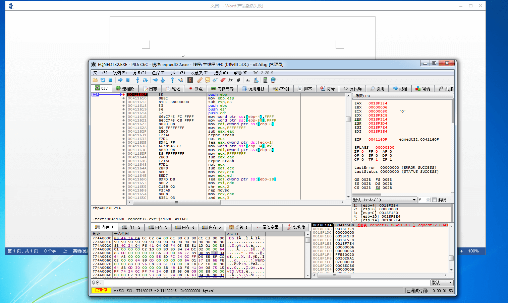Viewport: 508px width, 303px height.
Task: Click the 隐藏FPU button
Action: (403, 96)
